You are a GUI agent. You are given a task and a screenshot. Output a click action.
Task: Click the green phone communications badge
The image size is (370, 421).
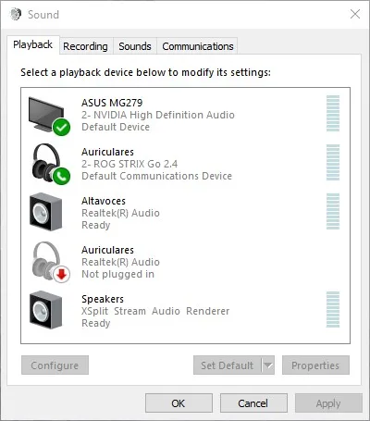tap(61, 176)
